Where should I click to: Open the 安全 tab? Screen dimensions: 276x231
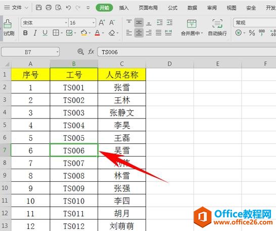click(x=251, y=8)
